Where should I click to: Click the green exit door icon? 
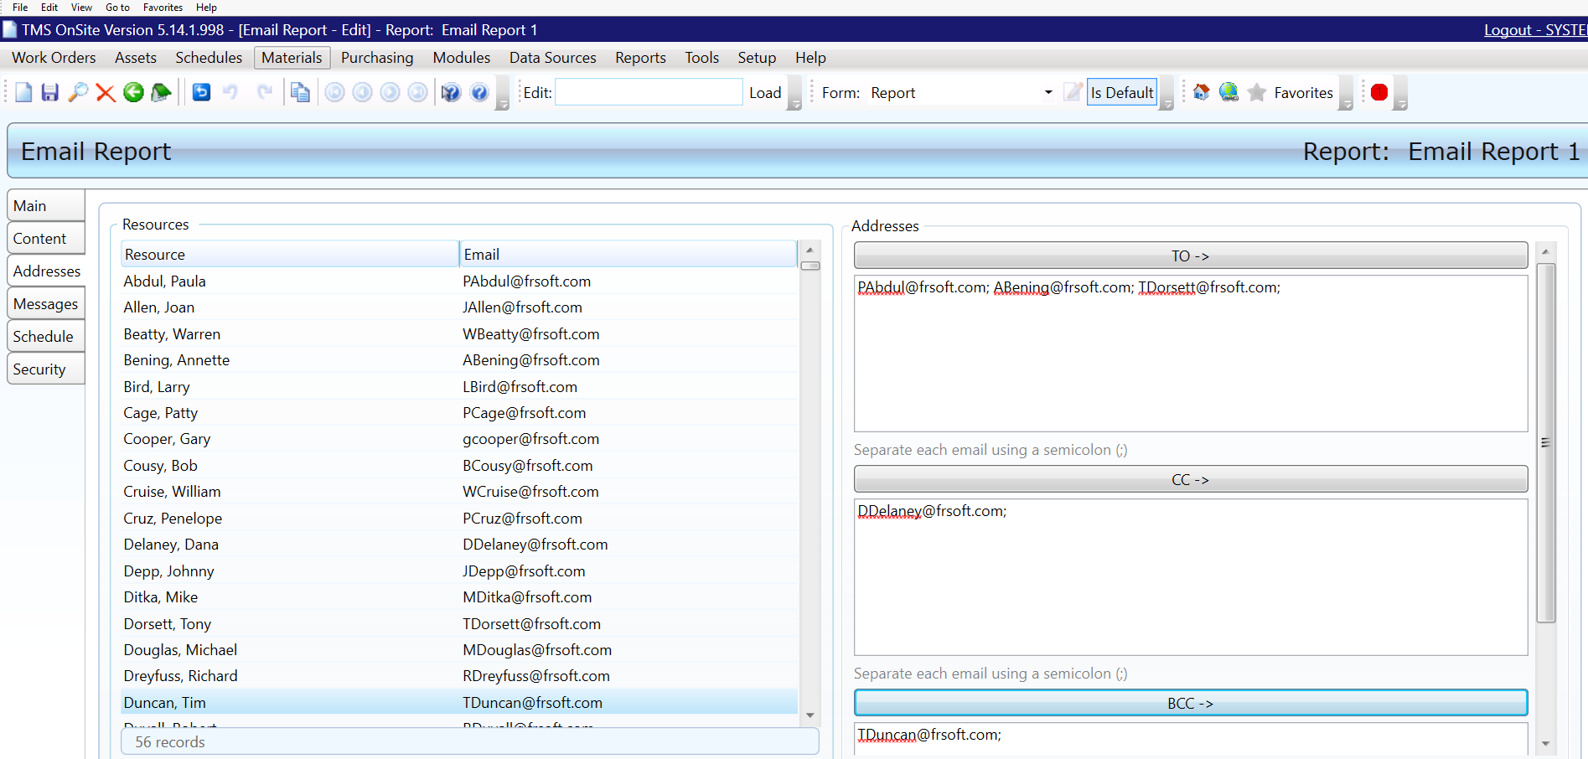coord(161,92)
